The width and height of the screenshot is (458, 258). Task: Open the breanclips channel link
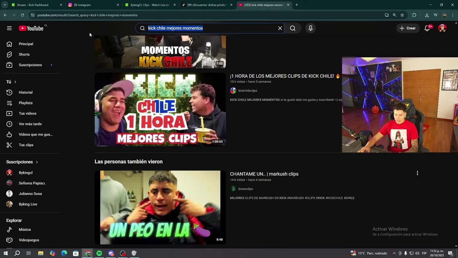(x=245, y=189)
